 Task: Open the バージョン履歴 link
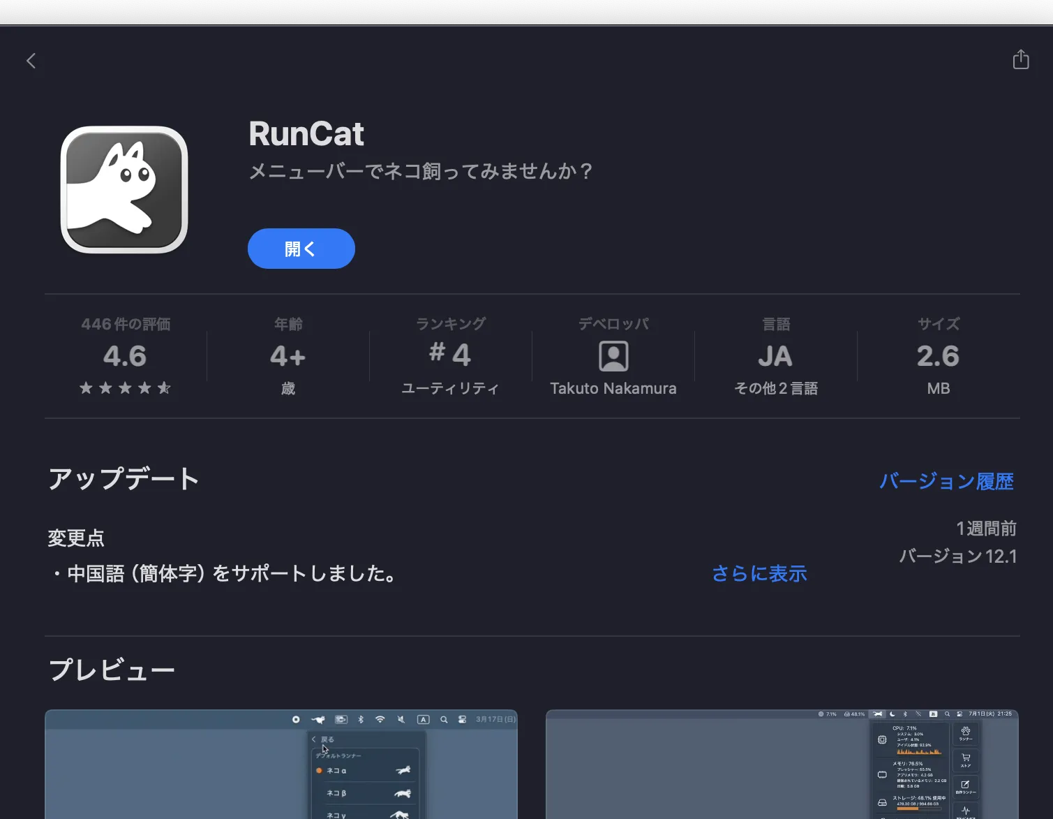946,481
